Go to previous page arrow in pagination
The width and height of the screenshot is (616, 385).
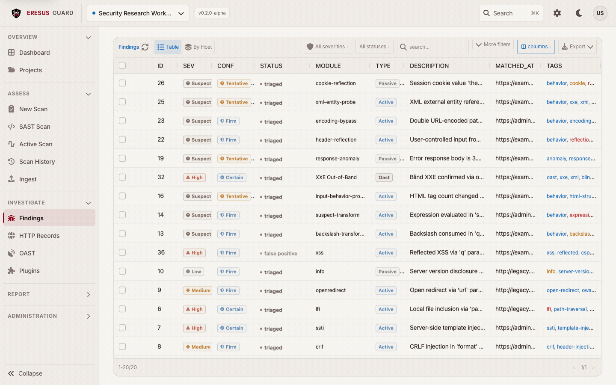coord(574,367)
